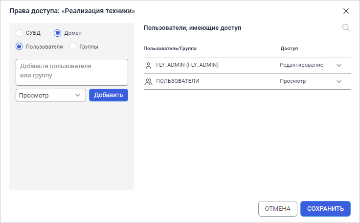Click the ПОЛЬЗОВАТЕЛИ group icon
Image resolution: width=360 pixels, height=223 pixels.
click(149, 81)
